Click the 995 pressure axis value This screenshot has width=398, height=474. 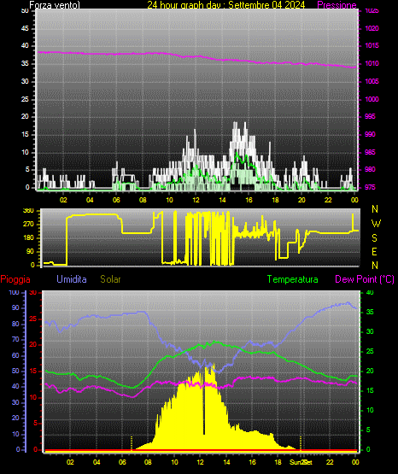[370, 116]
